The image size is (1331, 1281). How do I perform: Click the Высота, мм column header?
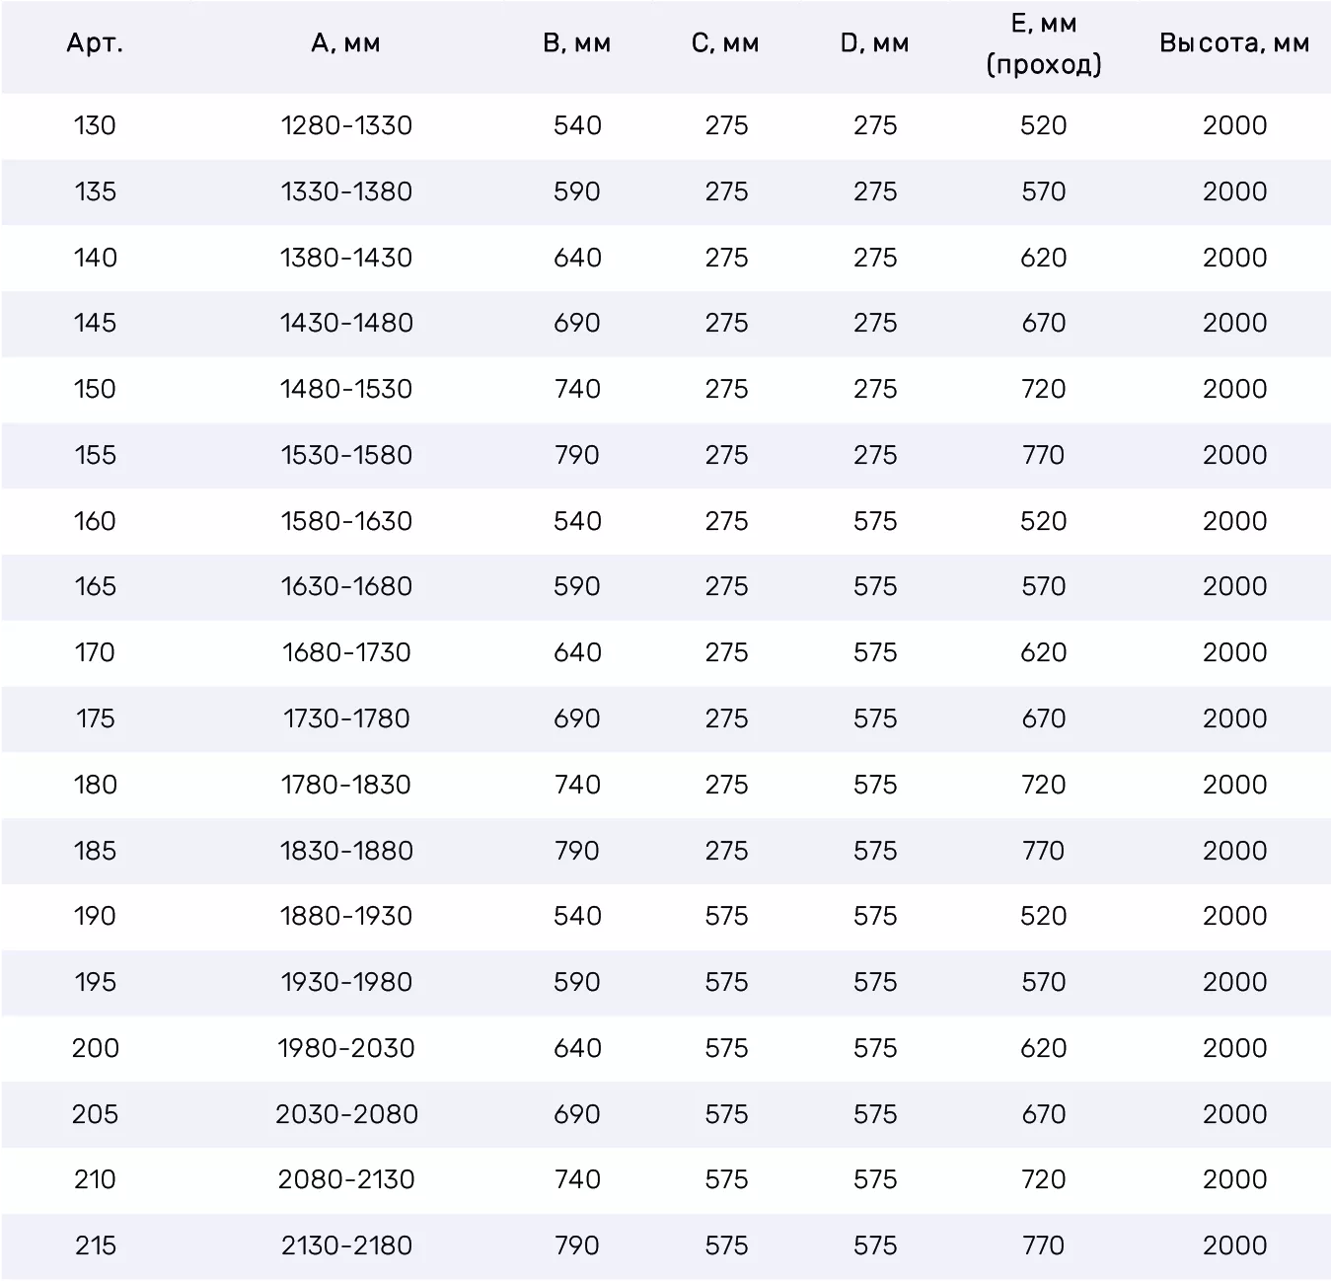point(1234,43)
